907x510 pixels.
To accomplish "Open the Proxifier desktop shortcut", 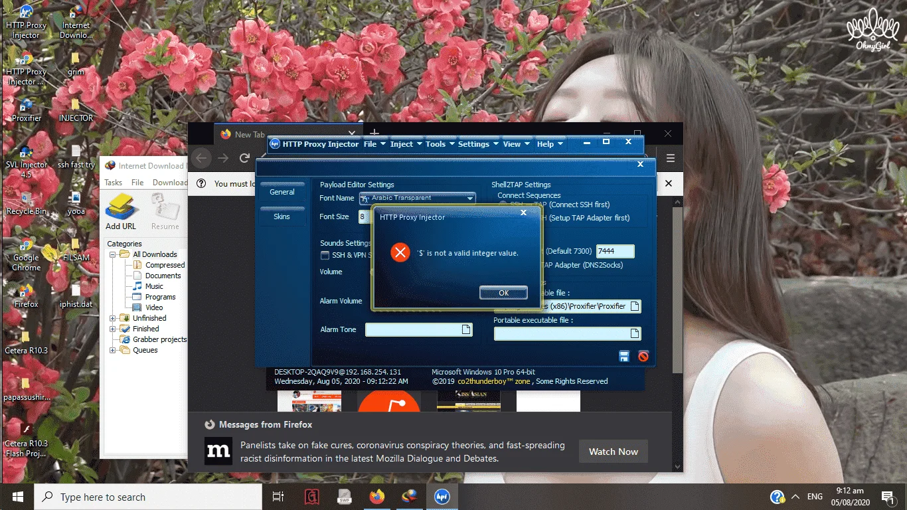I will point(27,109).
